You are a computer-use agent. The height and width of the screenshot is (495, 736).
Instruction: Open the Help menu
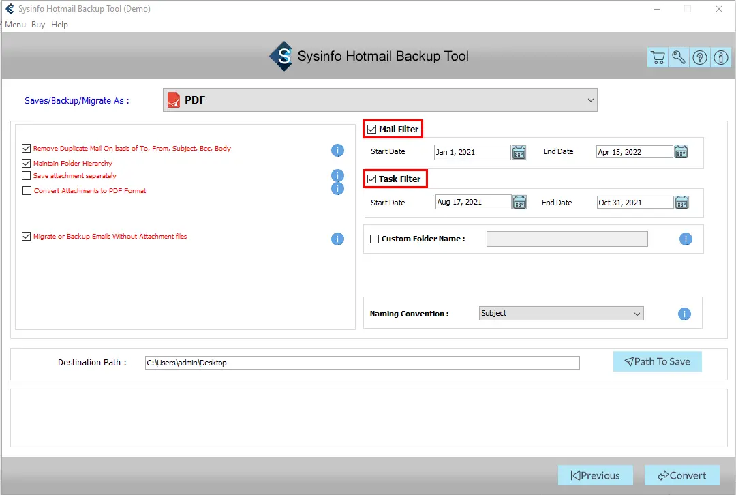coord(59,25)
